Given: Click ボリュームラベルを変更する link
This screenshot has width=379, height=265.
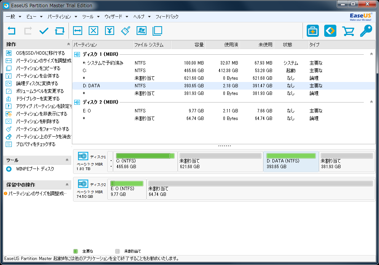Looking at the screenshot, I should (40, 91).
